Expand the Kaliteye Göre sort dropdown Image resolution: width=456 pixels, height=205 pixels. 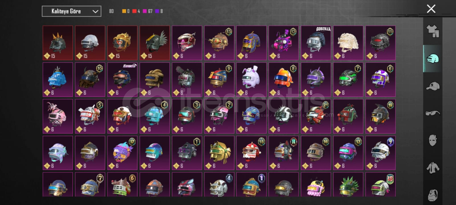[72, 11]
